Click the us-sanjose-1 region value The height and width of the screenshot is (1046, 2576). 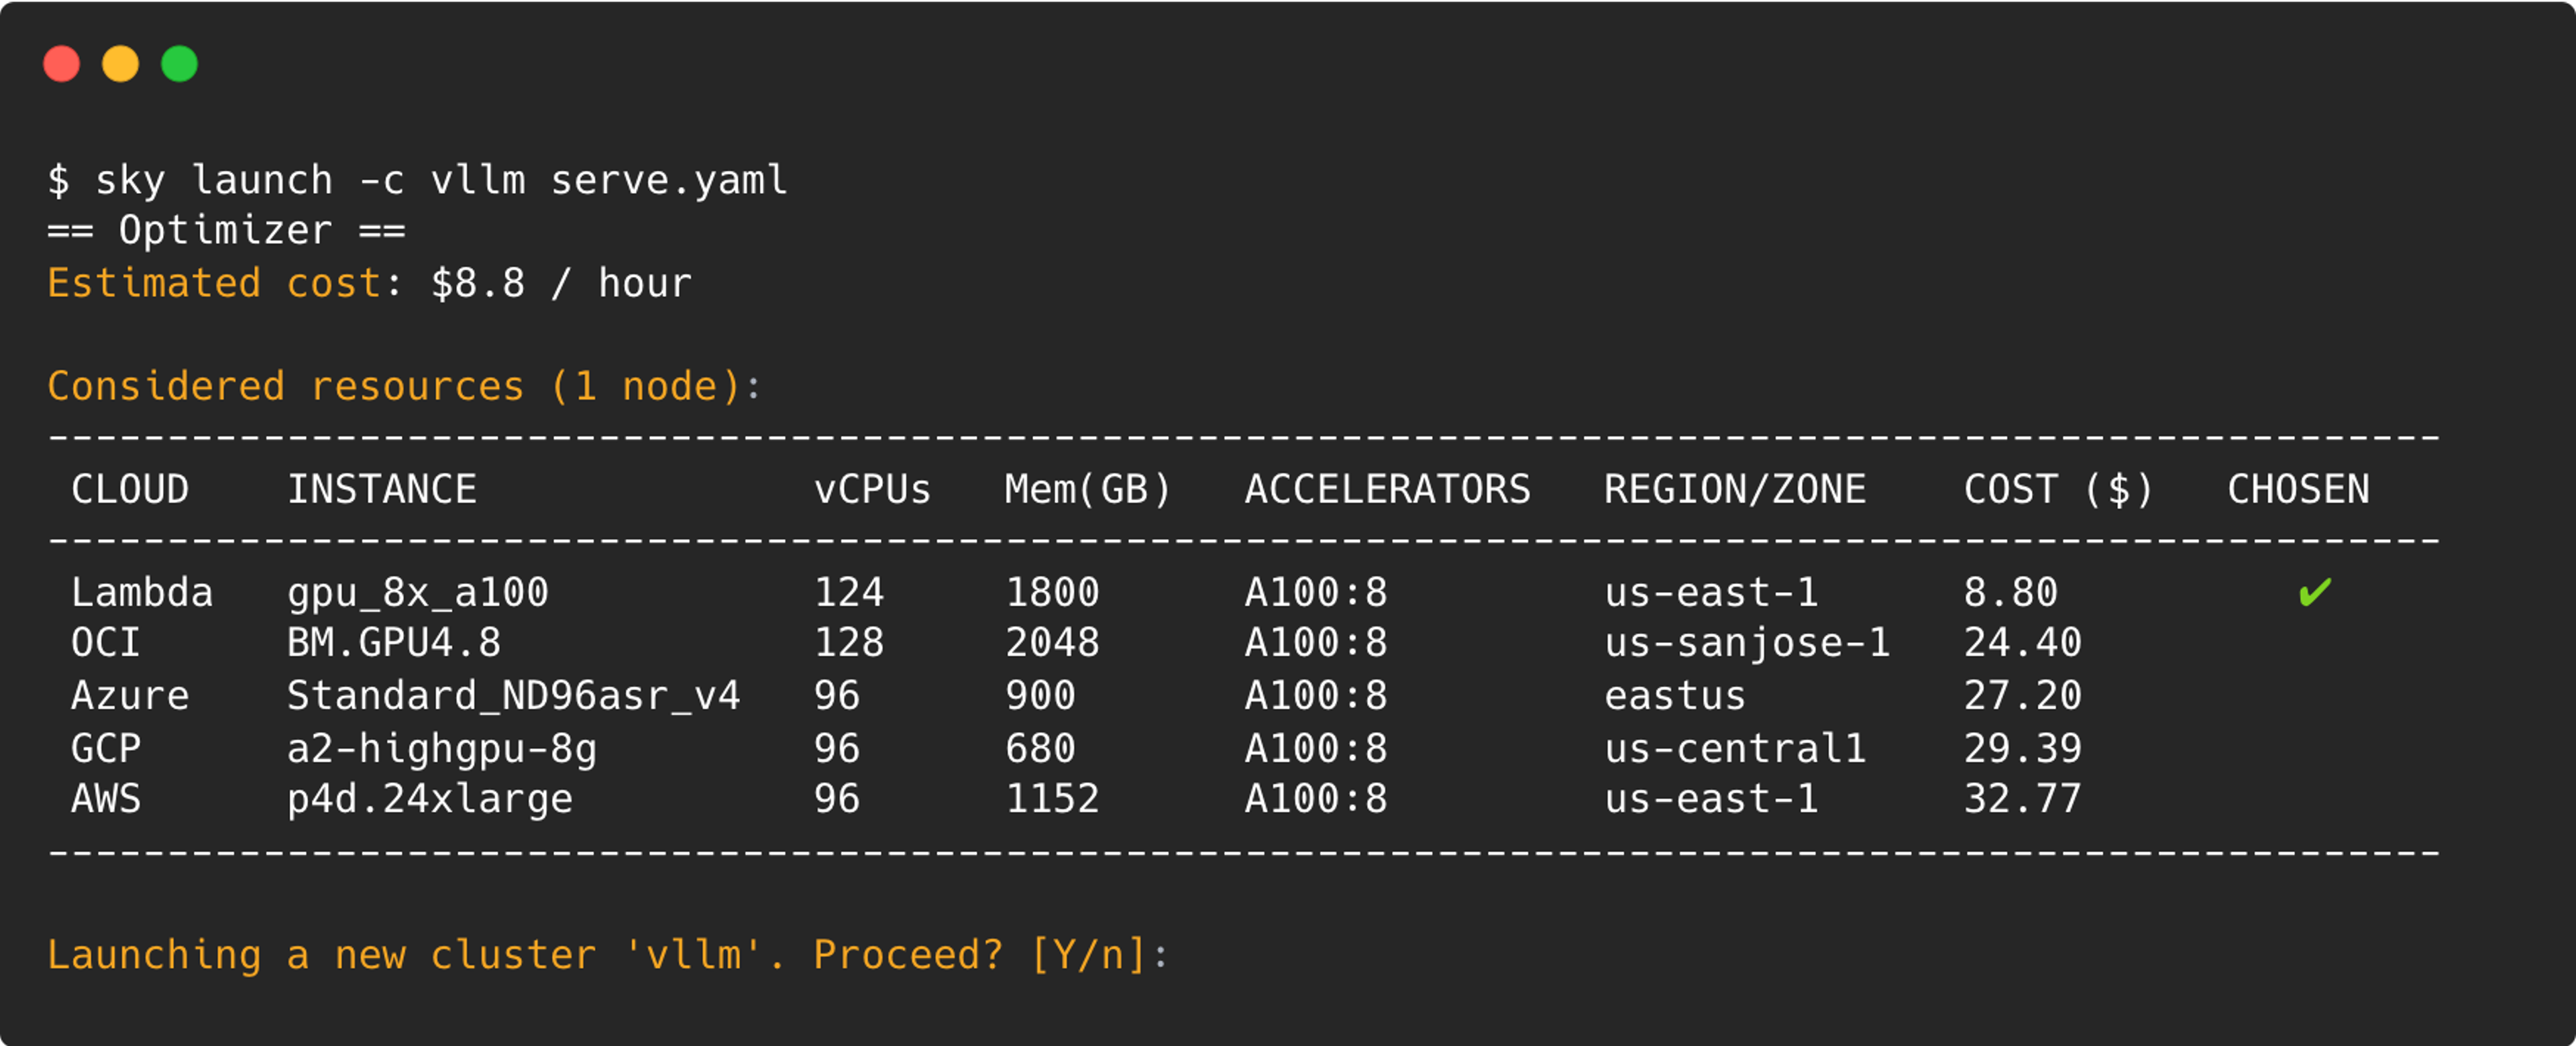1748,643
